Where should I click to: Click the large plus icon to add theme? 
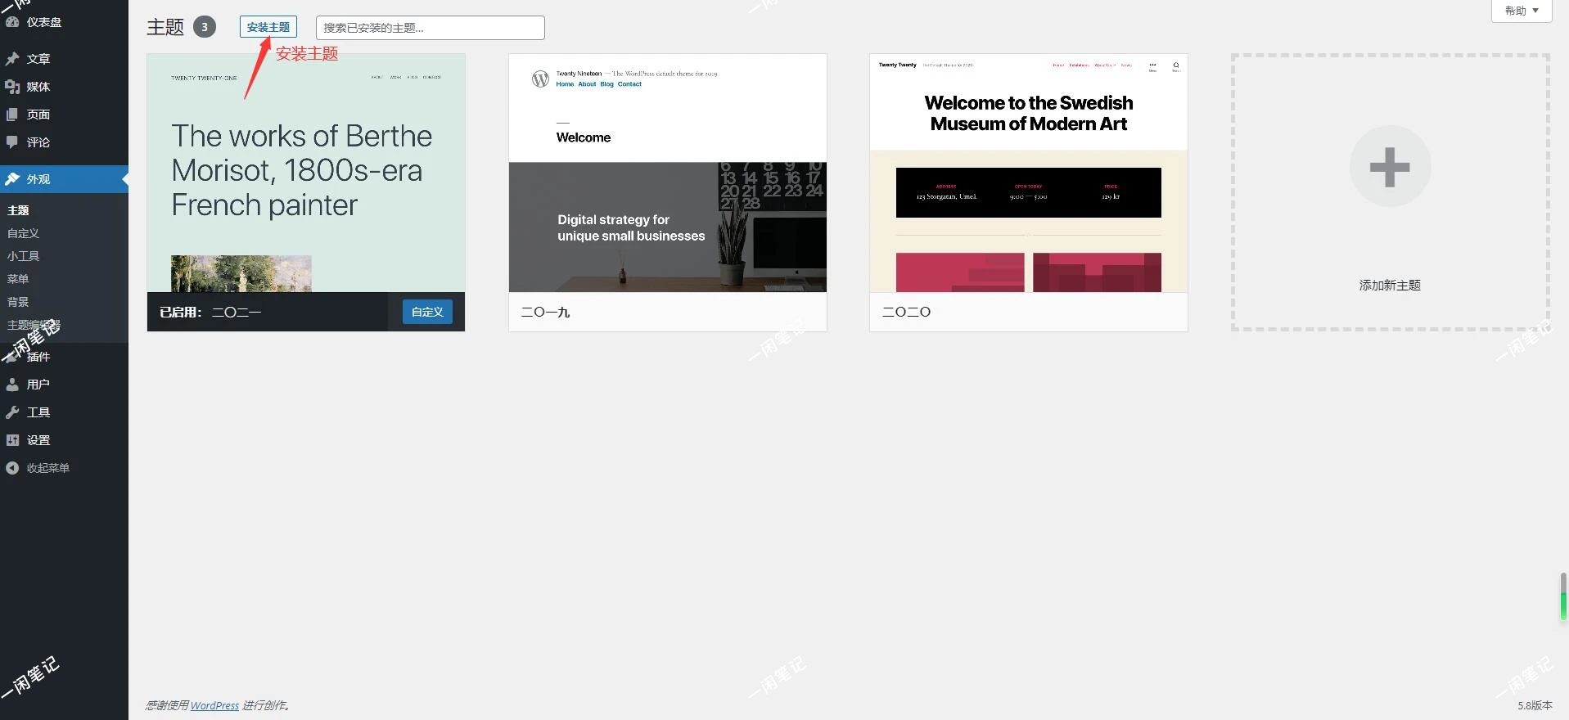1390,167
